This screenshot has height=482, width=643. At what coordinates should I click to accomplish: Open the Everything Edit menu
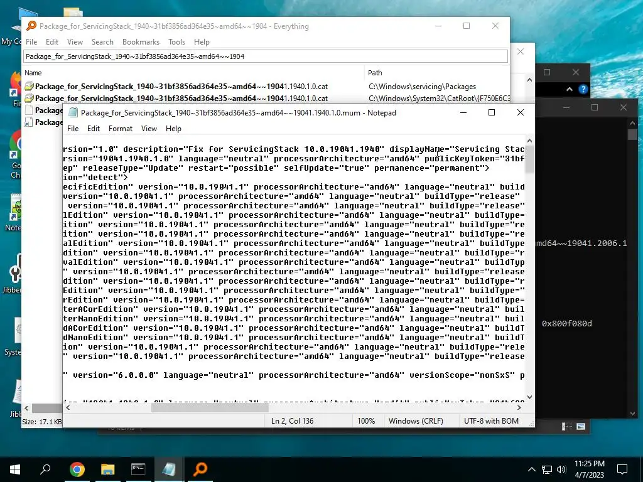click(x=51, y=42)
